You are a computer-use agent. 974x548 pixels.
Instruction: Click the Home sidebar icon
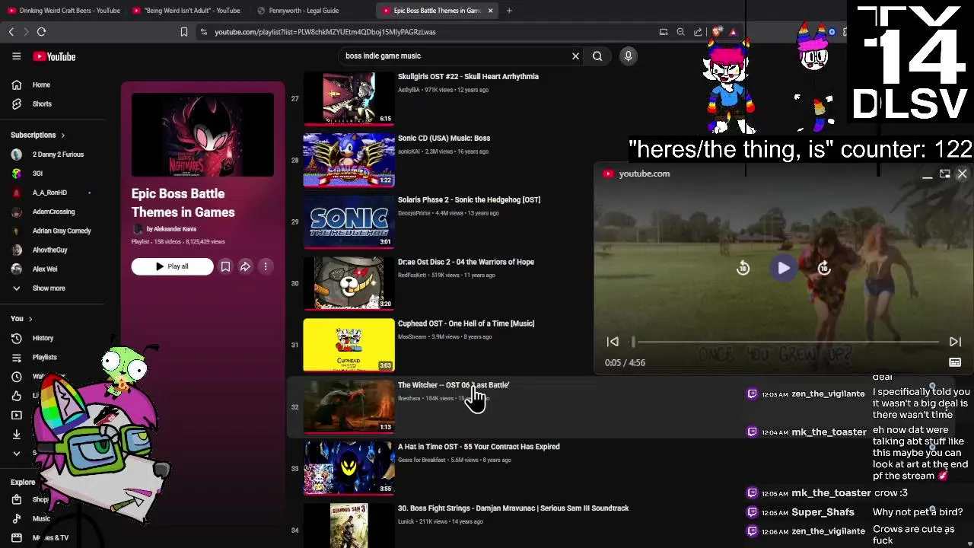16,84
